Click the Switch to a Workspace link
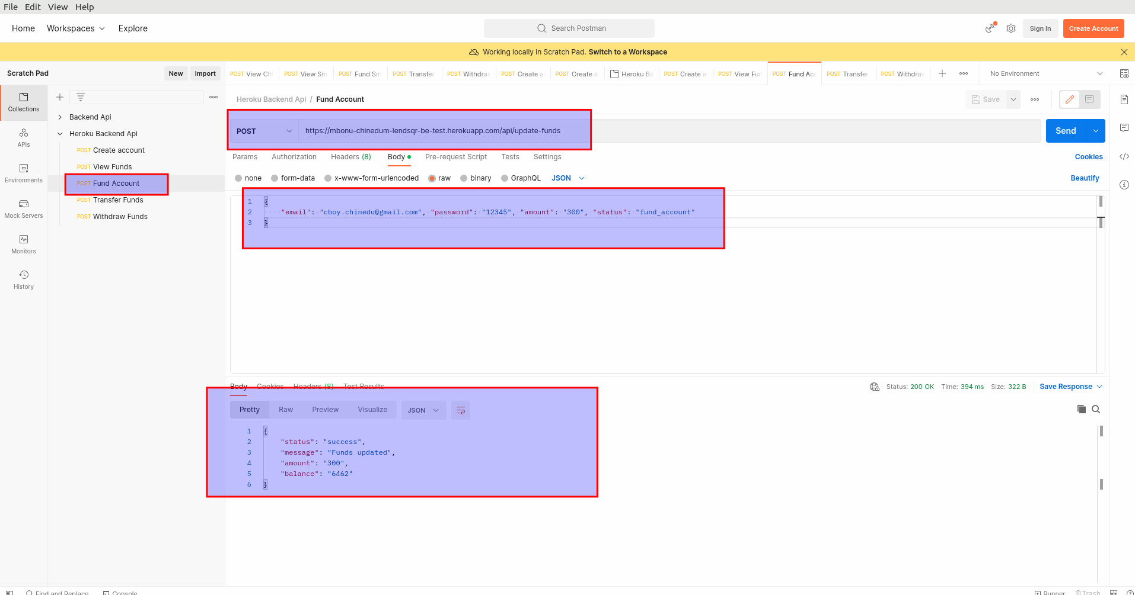Screen dimensions: 1135x595 click(x=627, y=52)
